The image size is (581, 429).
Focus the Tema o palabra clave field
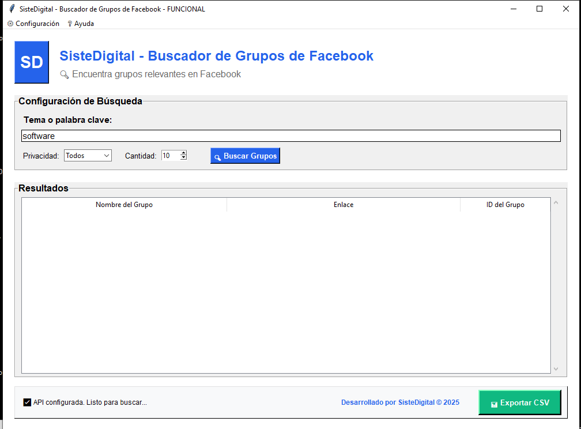click(291, 136)
